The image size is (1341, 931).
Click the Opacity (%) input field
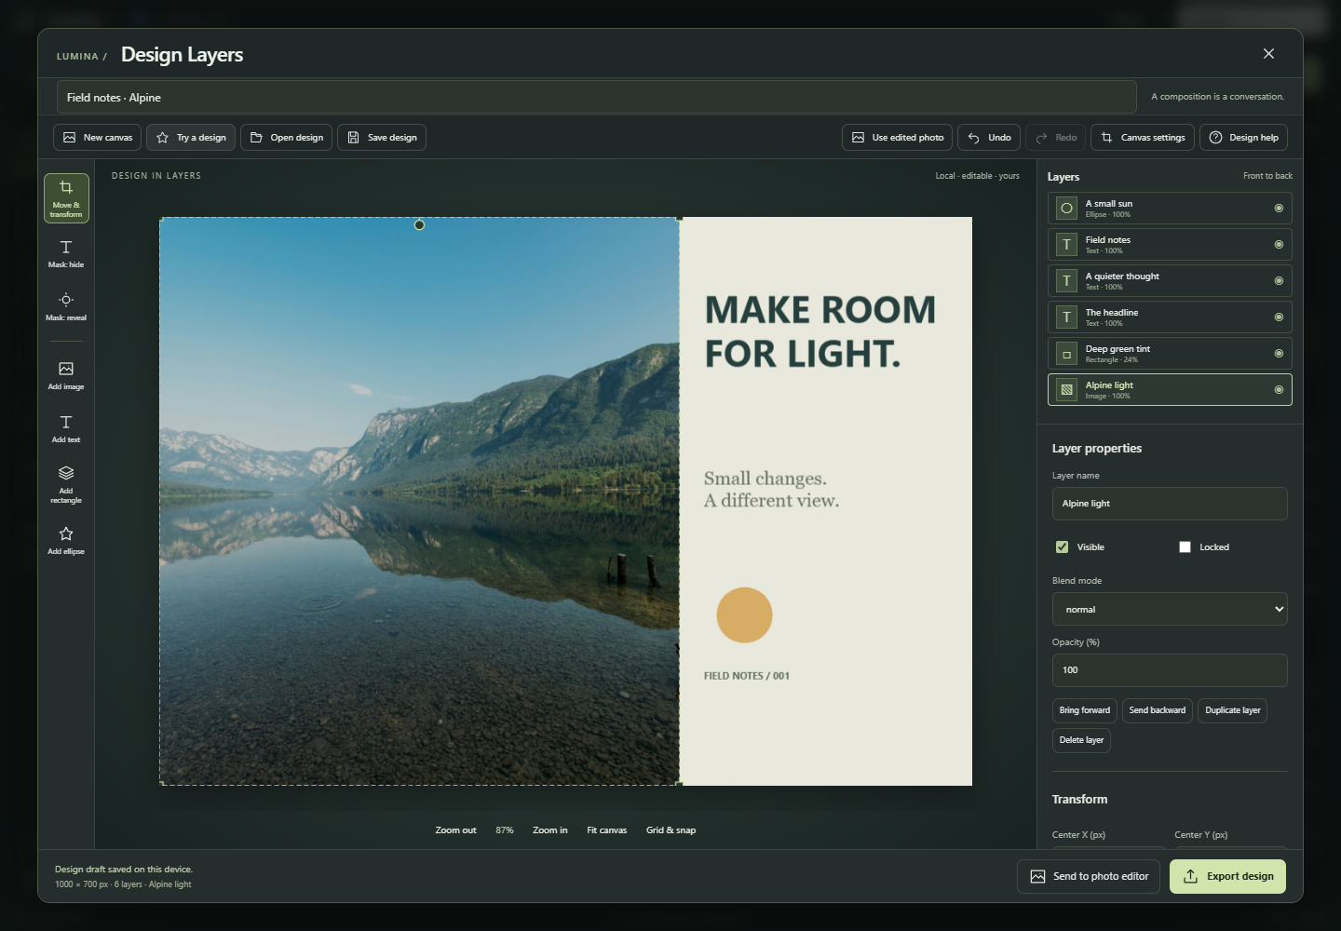(x=1170, y=670)
